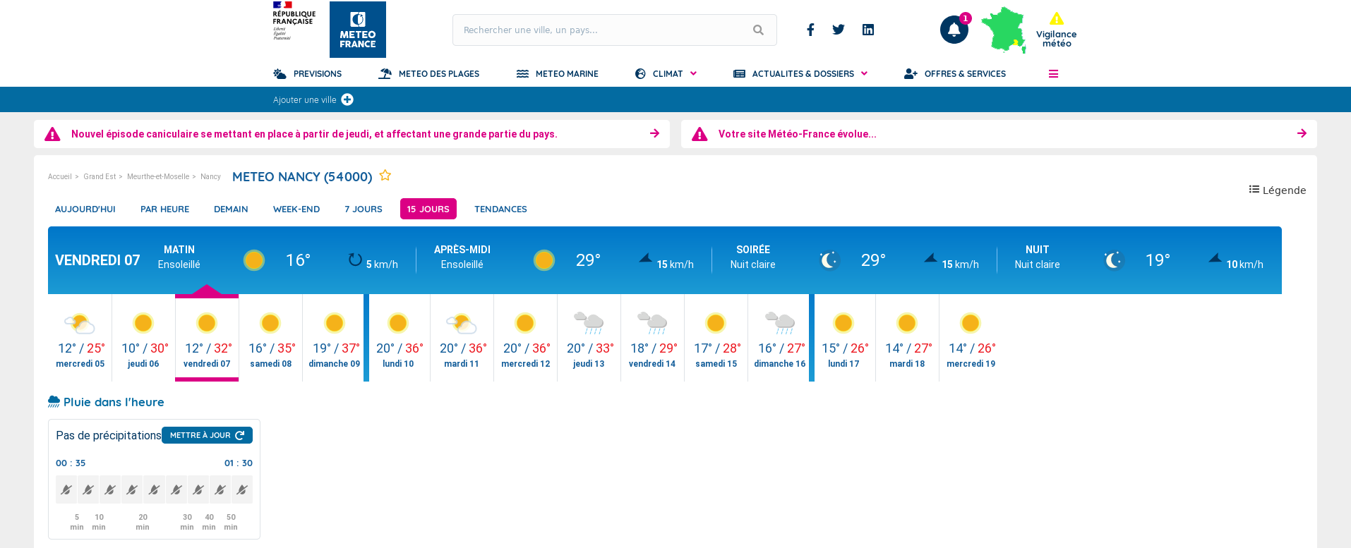This screenshot has height=548, width=1351.
Task: Select jeudi 06 sunny forecast
Action: (x=143, y=339)
